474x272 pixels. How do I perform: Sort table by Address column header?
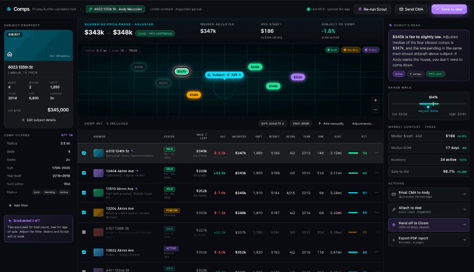(99, 137)
